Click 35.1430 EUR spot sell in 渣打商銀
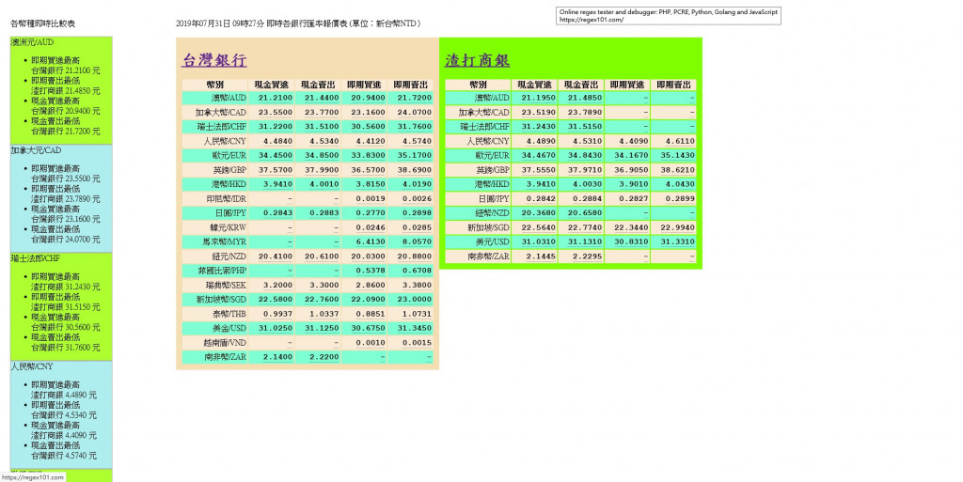 tap(677, 156)
